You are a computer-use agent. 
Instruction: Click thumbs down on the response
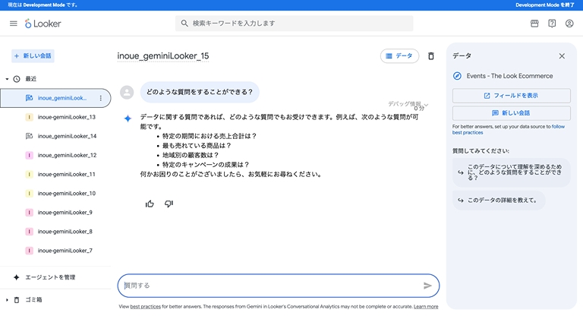169,204
